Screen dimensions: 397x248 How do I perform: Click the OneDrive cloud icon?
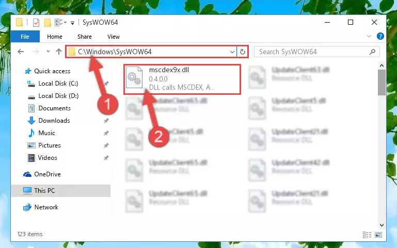[x=27, y=174]
